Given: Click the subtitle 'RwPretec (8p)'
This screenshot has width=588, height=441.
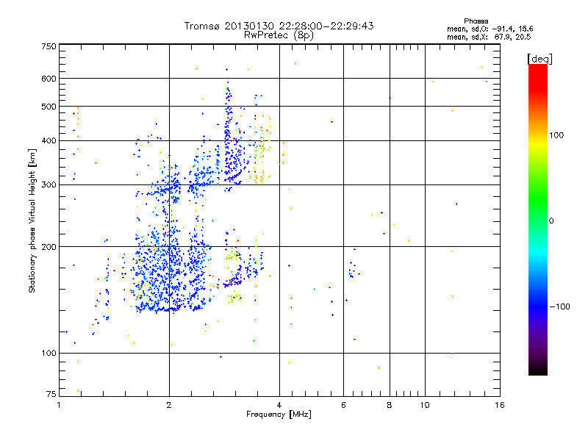Looking at the screenshot, I should click(279, 35).
